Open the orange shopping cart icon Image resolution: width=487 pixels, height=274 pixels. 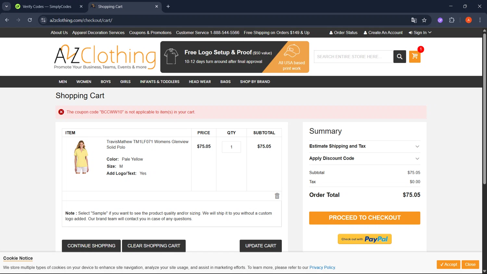coord(415,56)
